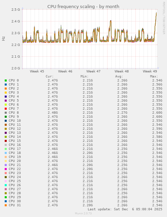Click CPU 12's max value 2.59G
Viewport: 167px width, 217px height.
click(157, 129)
